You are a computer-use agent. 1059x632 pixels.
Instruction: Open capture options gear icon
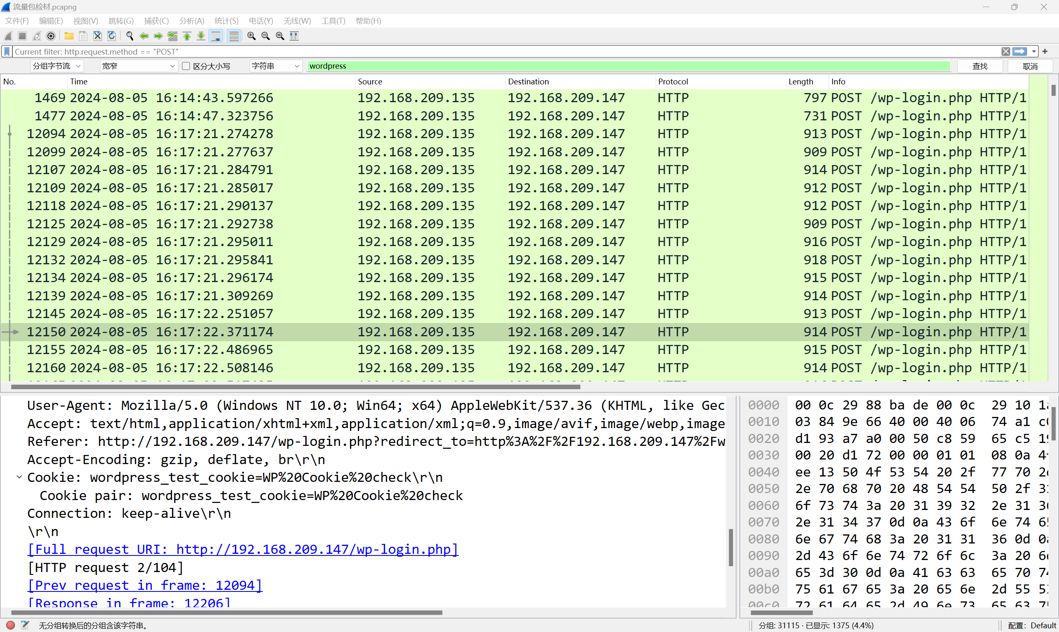tap(51, 36)
